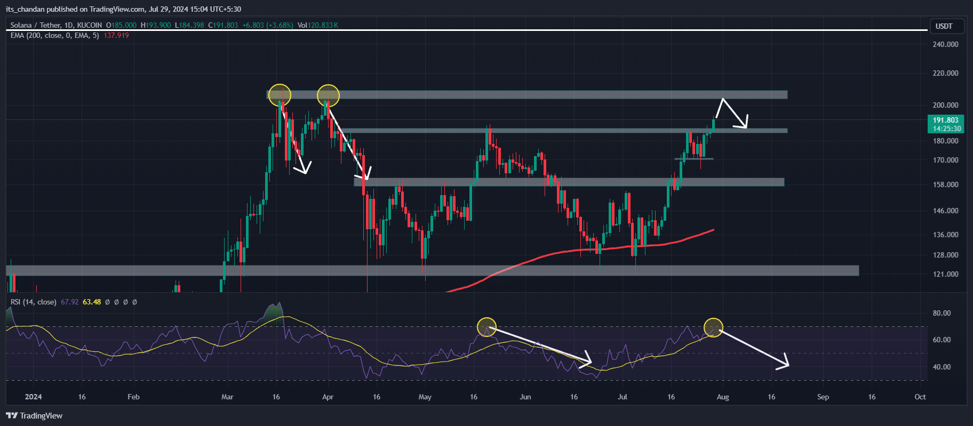Click the Jun label on time axis

click(525, 397)
